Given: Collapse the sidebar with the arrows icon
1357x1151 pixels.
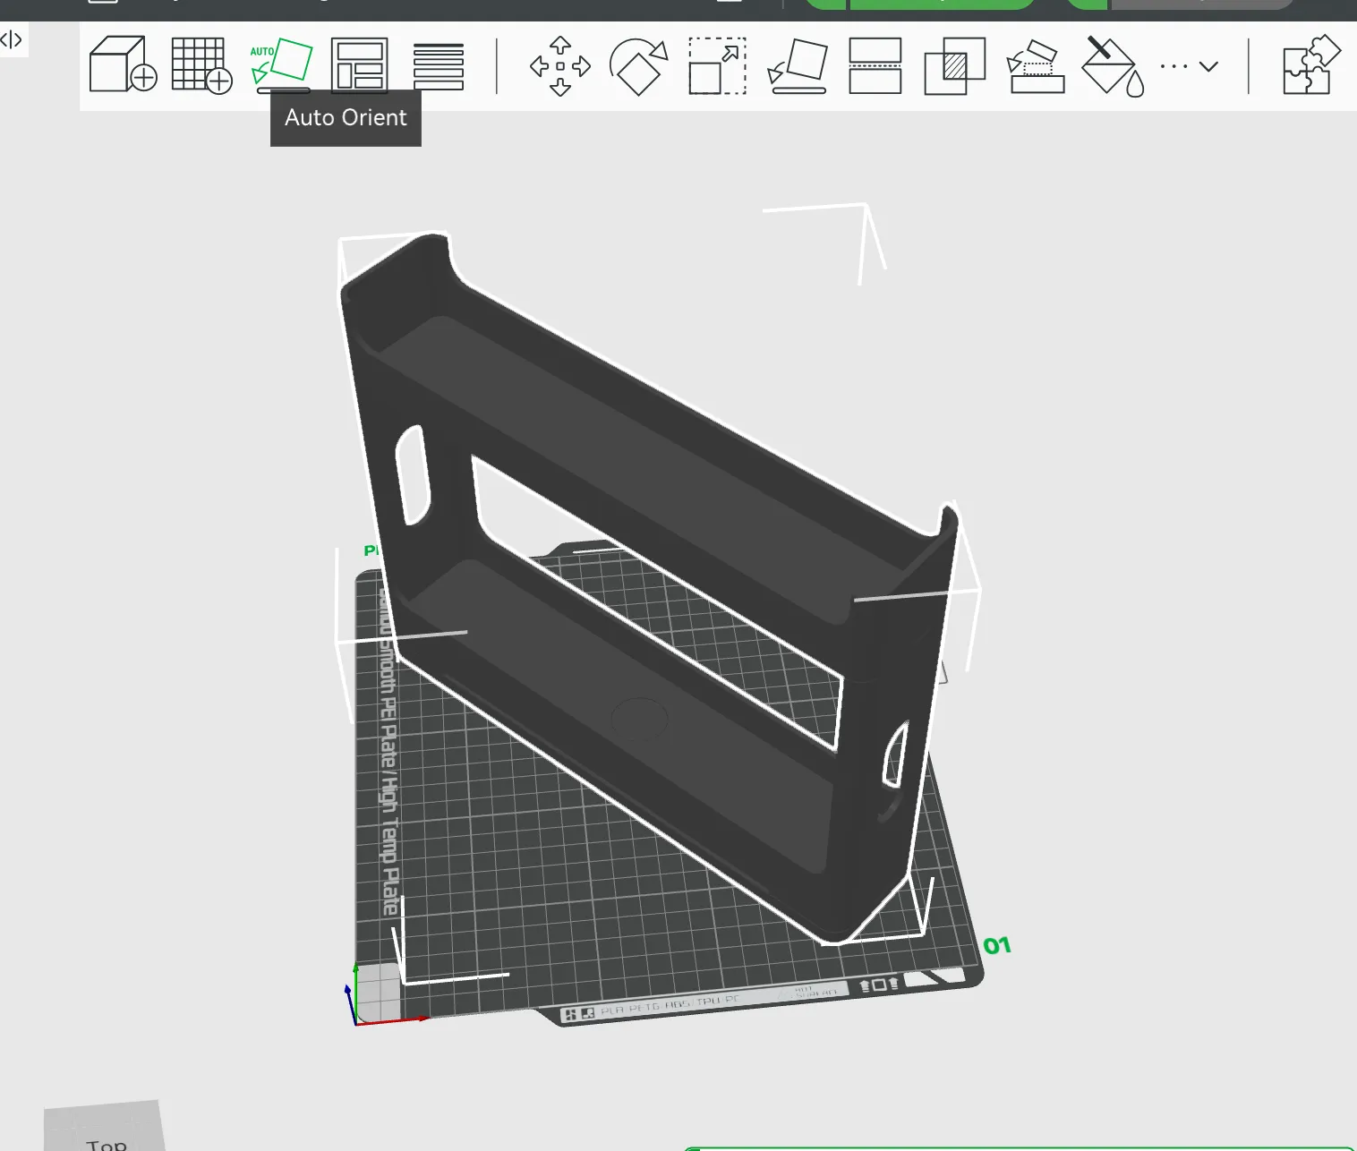Looking at the screenshot, I should [12, 39].
